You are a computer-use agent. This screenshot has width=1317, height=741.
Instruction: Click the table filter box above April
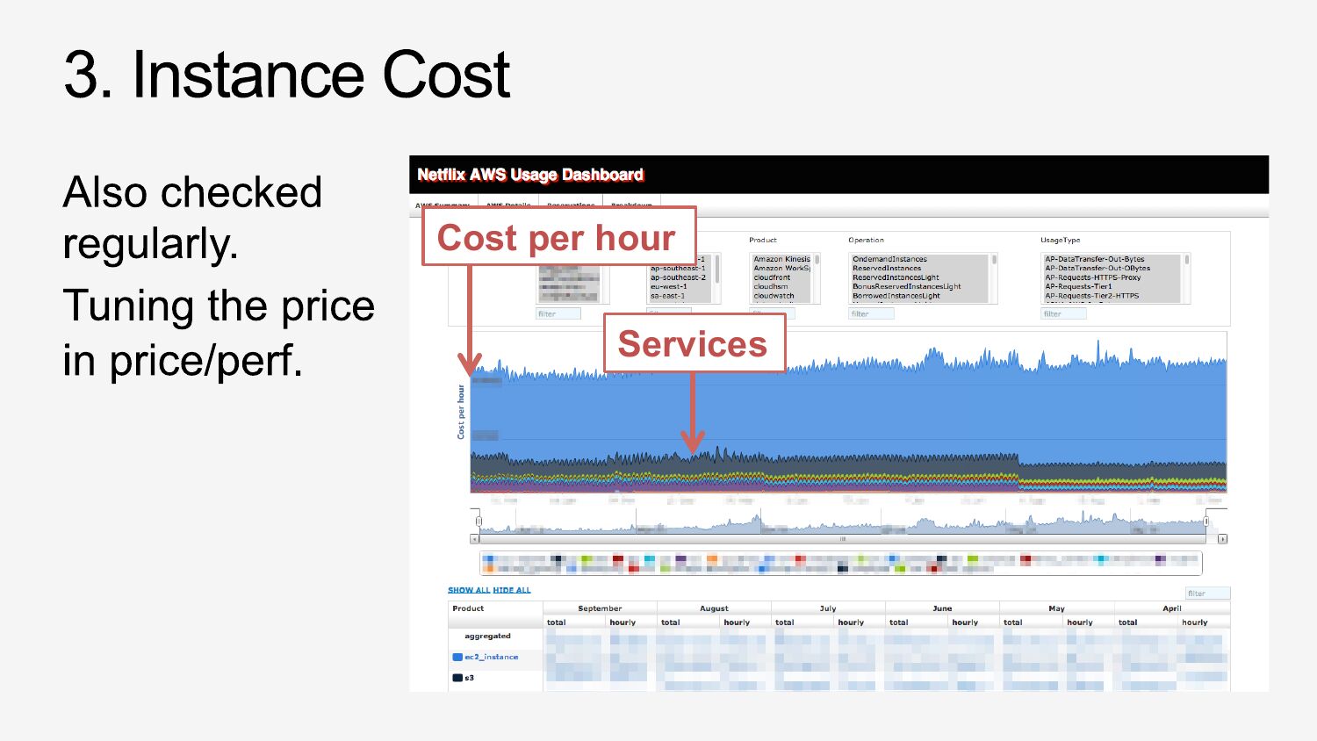[x=1207, y=594]
